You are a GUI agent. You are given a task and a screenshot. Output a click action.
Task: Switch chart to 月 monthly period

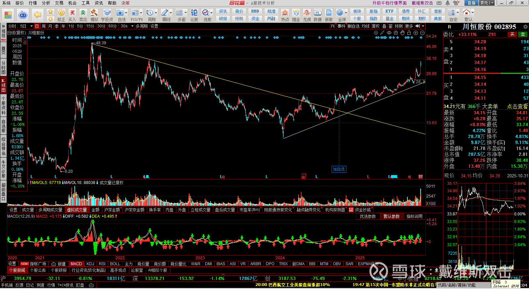pos(50,26)
